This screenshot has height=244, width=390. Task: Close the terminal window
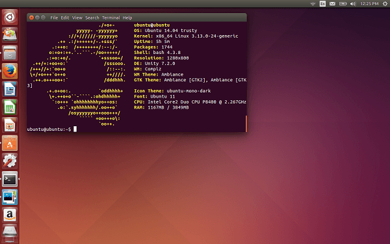coord(31,18)
